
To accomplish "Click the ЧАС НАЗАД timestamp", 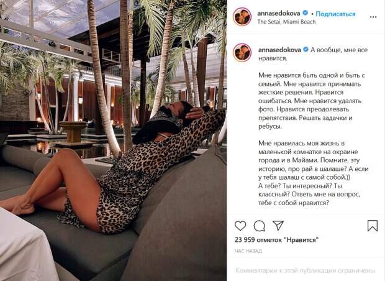I will [x=248, y=251].
